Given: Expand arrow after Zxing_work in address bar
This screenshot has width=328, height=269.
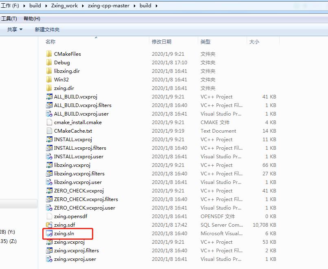Looking at the screenshot, I should (83, 6).
